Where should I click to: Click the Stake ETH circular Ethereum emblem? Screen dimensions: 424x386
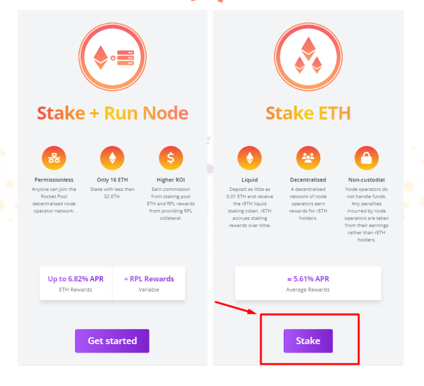(x=308, y=56)
